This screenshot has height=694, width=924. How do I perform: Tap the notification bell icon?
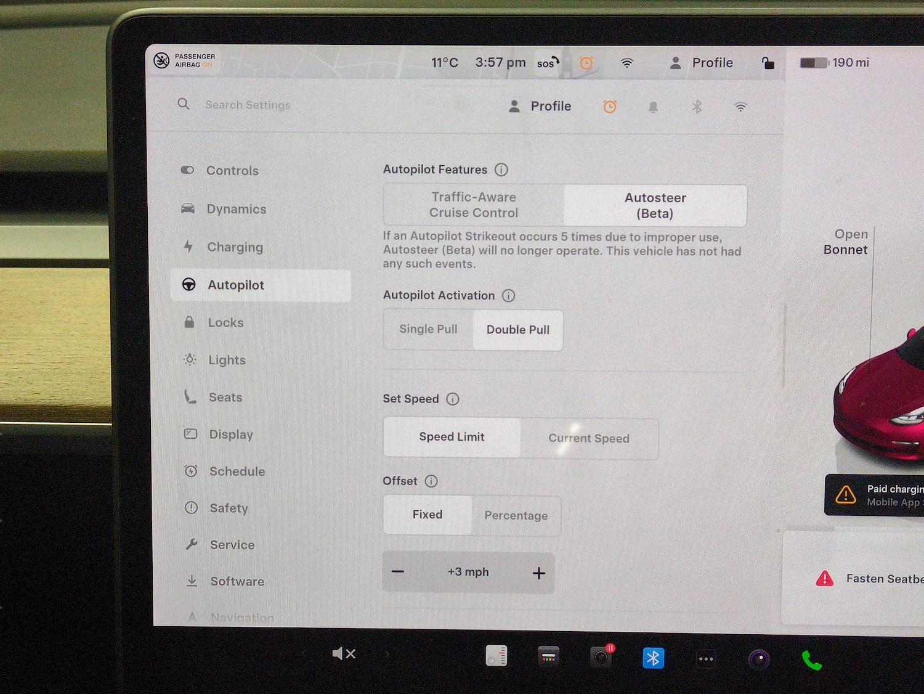pyautogui.click(x=653, y=107)
